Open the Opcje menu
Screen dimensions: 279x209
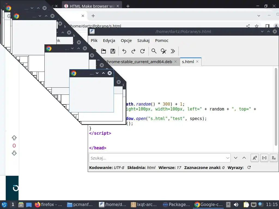pyautogui.click(x=126, y=41)
